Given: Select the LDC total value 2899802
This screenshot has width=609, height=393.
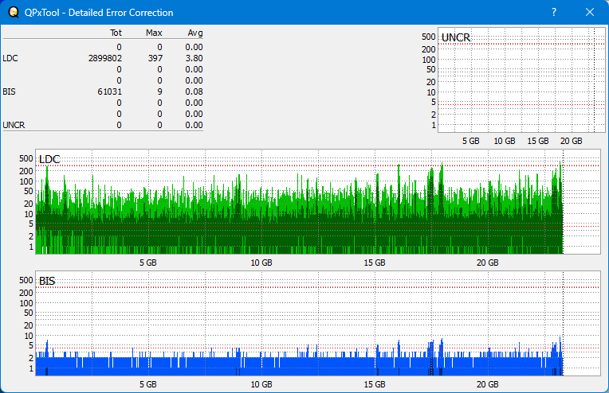Looking at the screenshot, I should click(x=105, y=58).
